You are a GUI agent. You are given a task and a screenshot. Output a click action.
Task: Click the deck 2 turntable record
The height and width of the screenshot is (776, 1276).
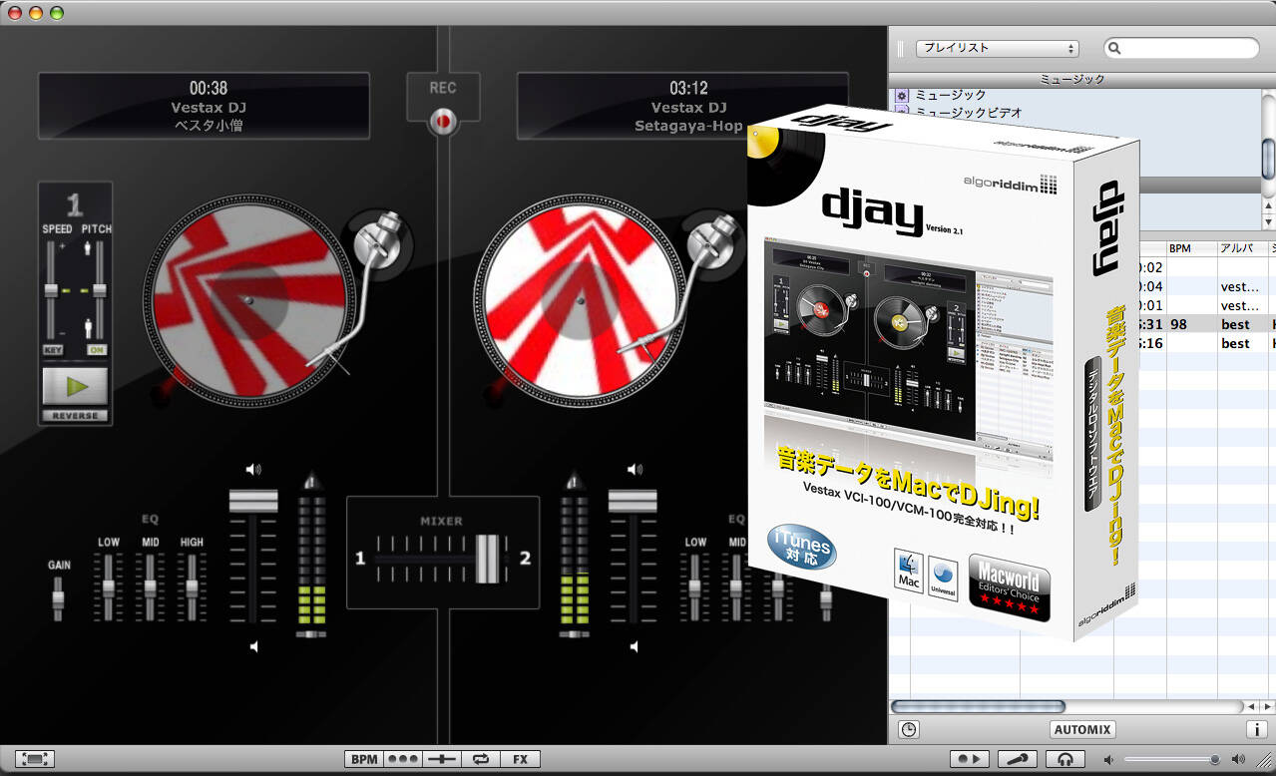coord(579,300)
